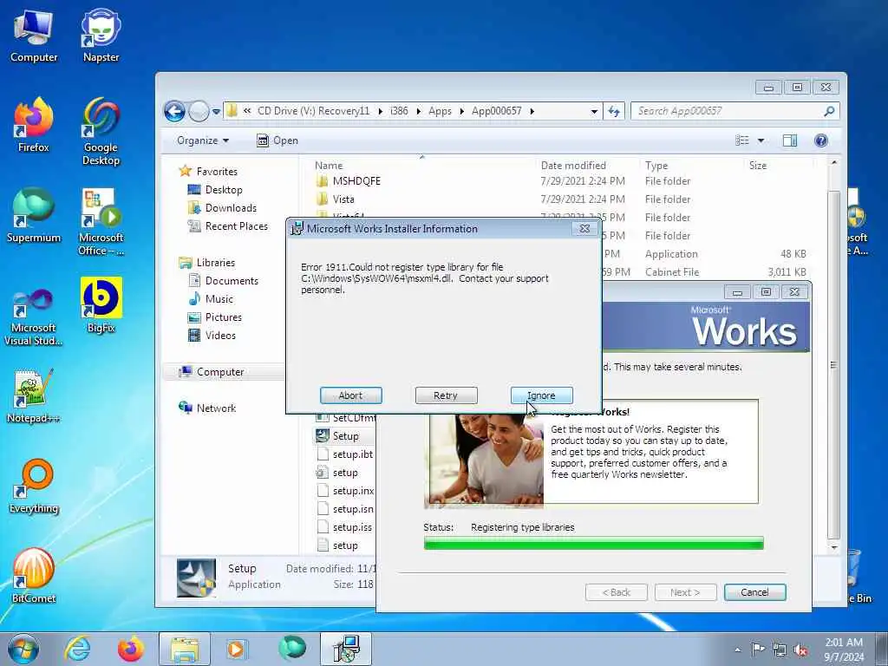888x666 pixels.
Task: Open the Videos library
Action: click(x=220, y=336)
